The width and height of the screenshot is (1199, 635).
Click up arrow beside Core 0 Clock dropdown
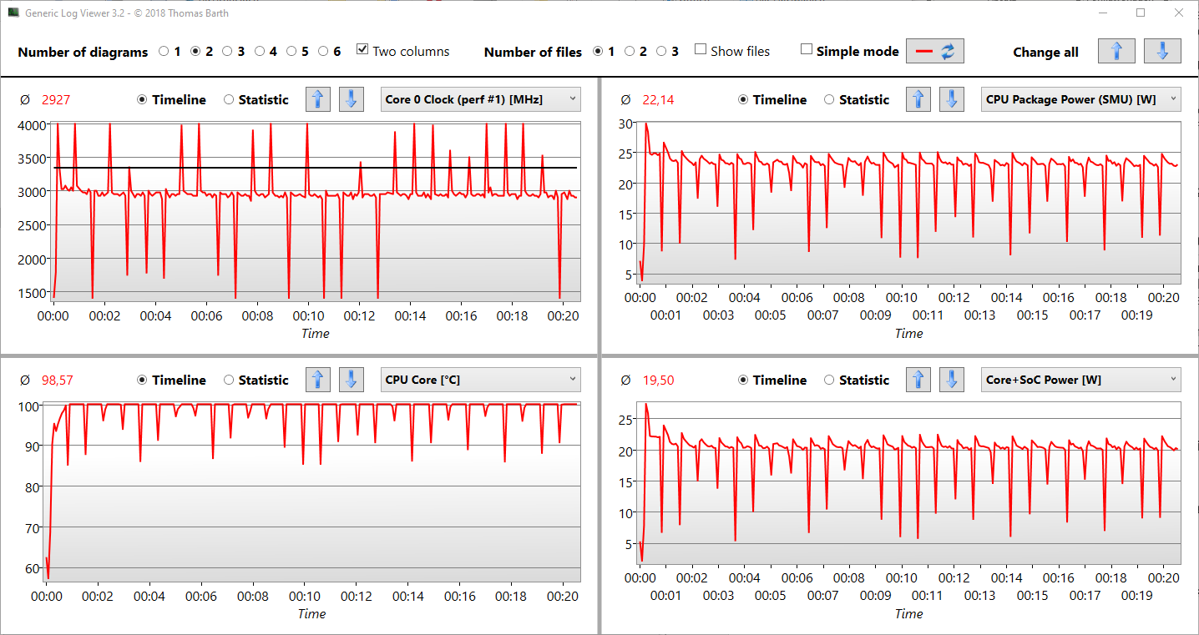pyautogui.click(x=317, y=99)
